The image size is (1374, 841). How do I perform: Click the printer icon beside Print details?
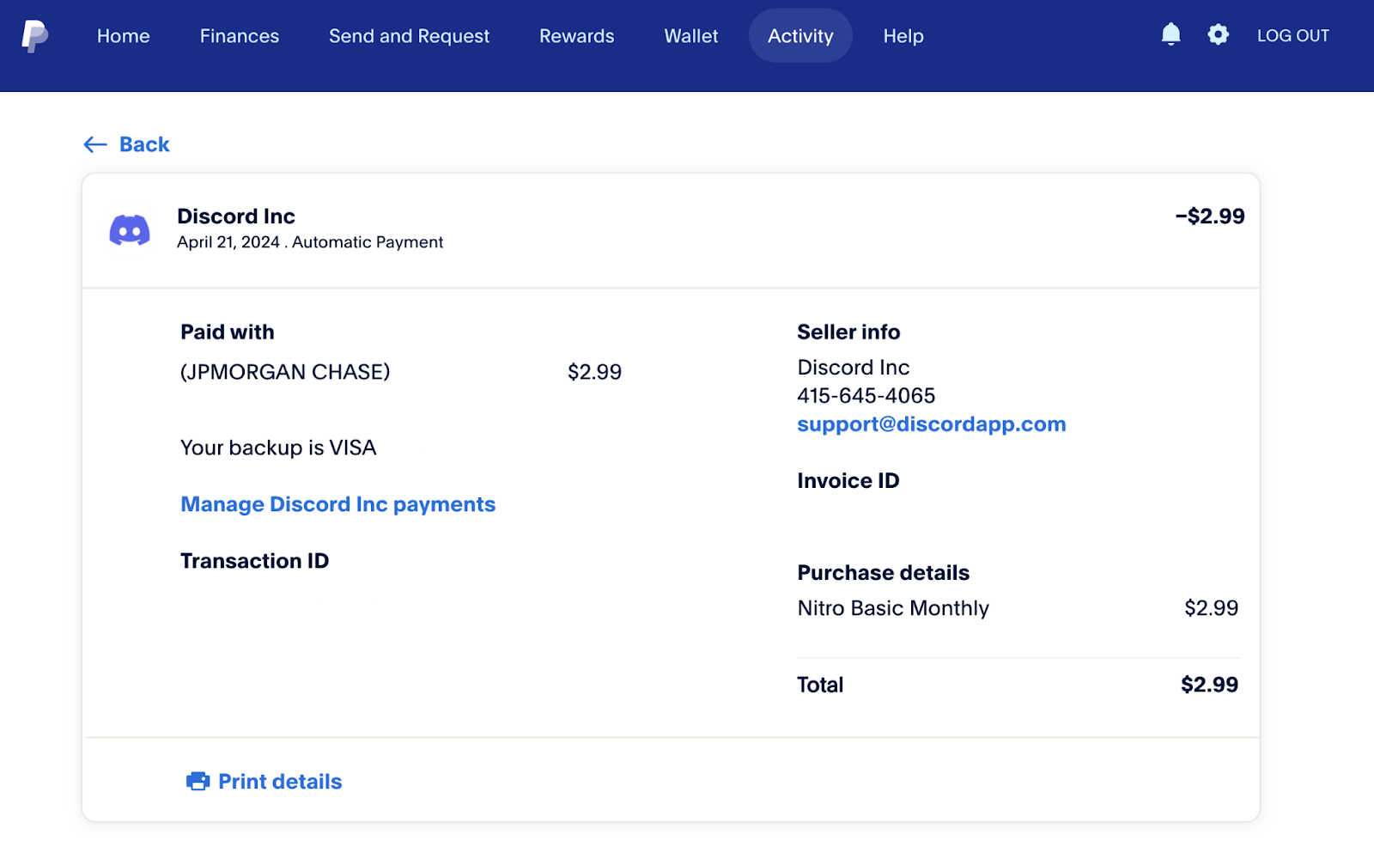(198, 781)
